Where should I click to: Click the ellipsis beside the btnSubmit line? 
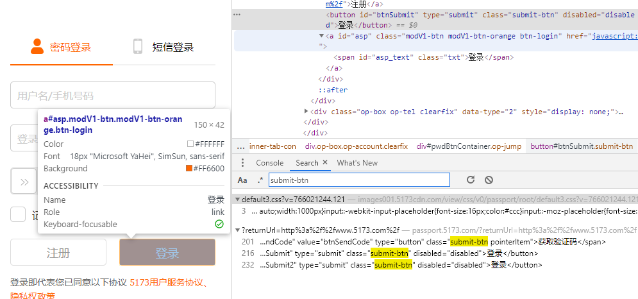237,15
